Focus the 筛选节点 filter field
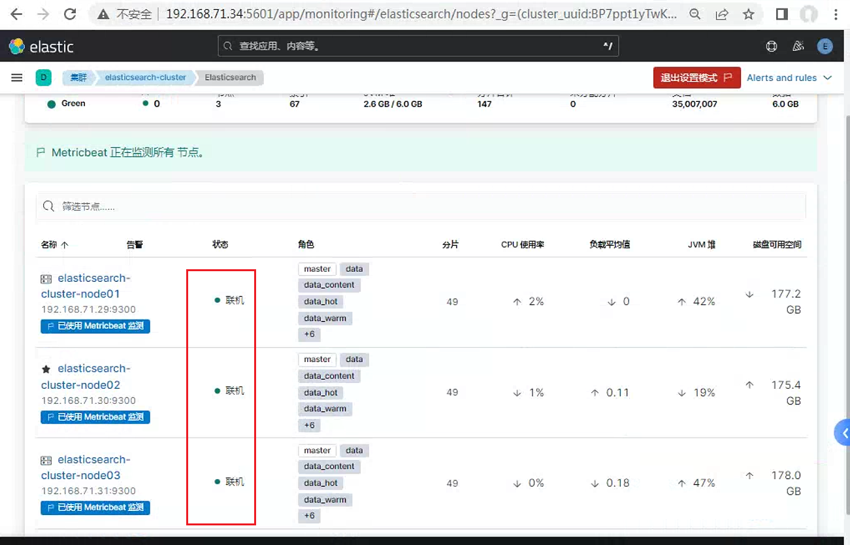 pos(421,206)
